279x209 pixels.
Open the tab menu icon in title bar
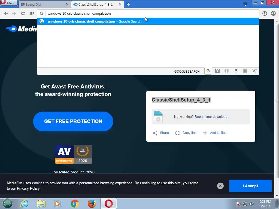245,4
